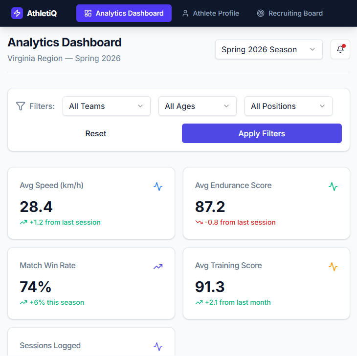Click the Sessions Logged pulse icon
This screenshot has height=356, width=357.
[158, 347]
